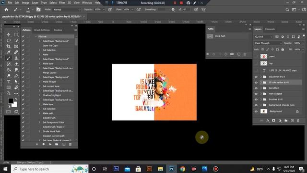Viewport: 307px width, 173px height.
Task: Open the smoothing options gear
Action: [173, 10]
